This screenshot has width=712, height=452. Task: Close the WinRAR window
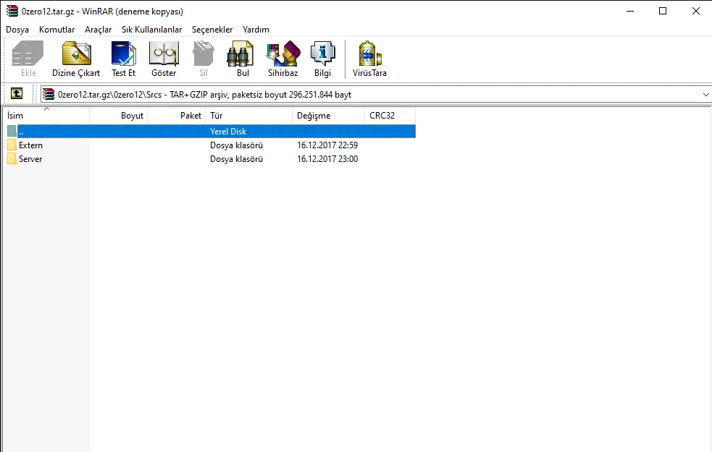tap(695, 11)
